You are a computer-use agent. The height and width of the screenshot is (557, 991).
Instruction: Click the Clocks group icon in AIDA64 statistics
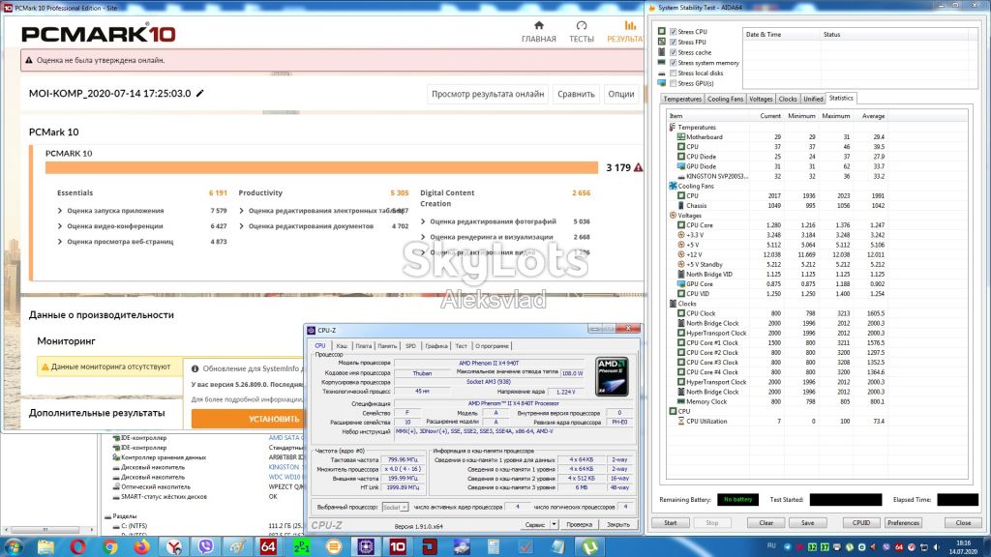673,303
